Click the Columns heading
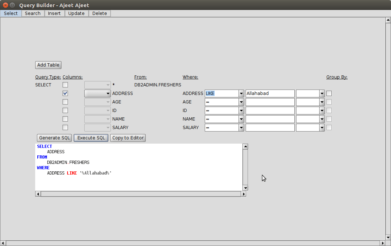Image resolution: width=391 pixels, height=246 pixels. 73,77
